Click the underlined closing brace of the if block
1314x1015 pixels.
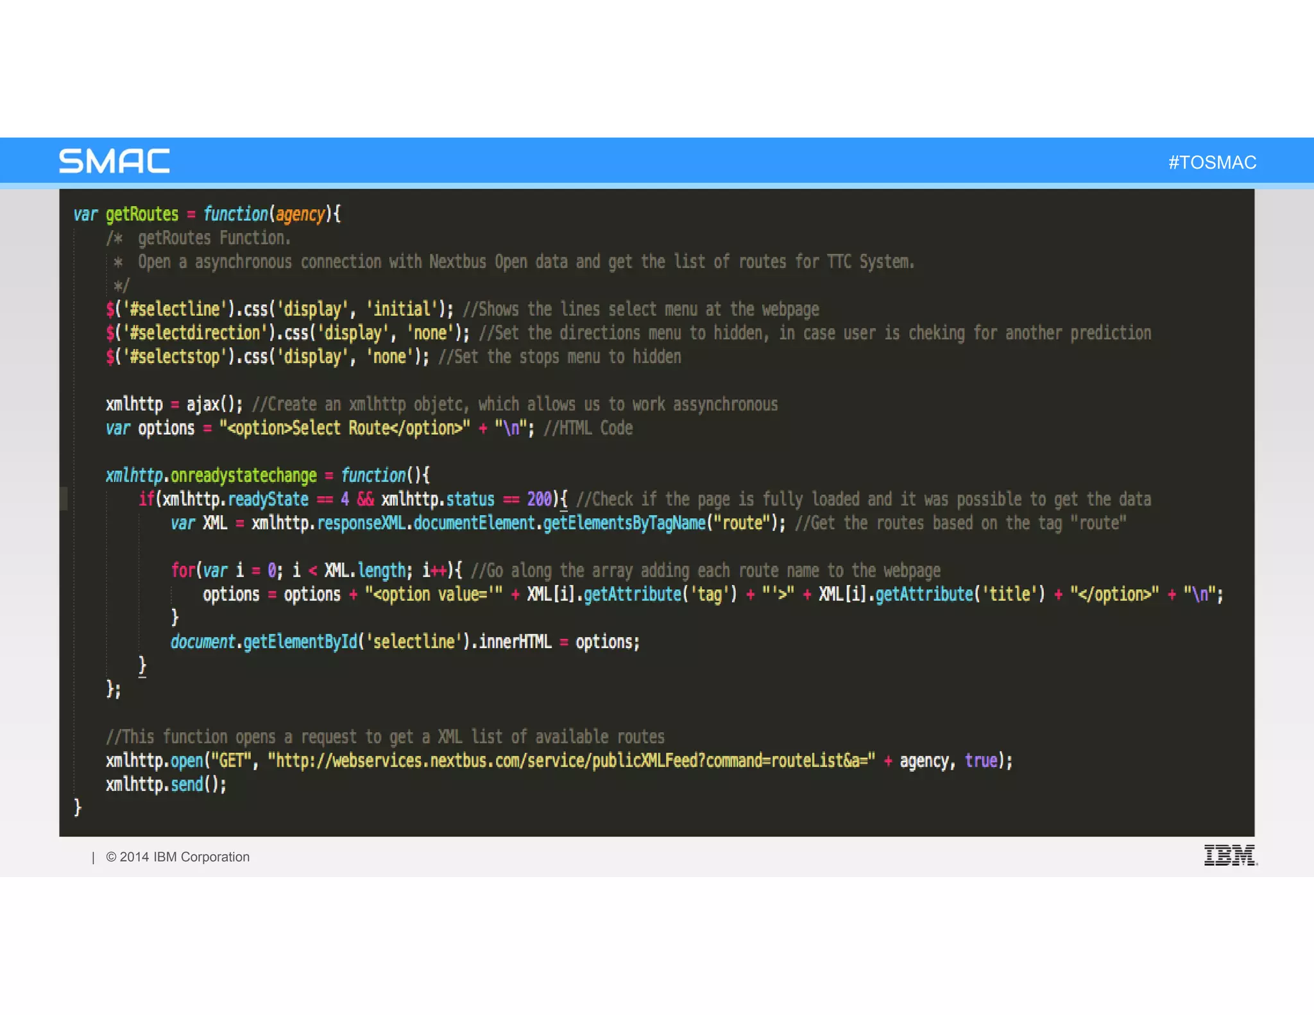(142, 666)
